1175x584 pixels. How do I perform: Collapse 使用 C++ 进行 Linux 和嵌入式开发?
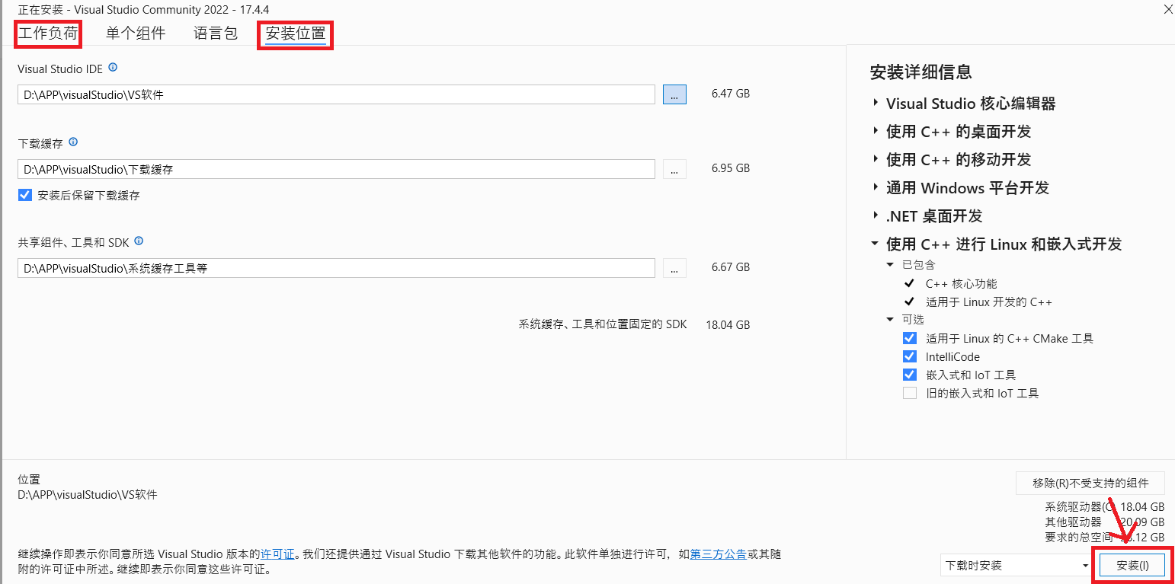tap(876, 244)
